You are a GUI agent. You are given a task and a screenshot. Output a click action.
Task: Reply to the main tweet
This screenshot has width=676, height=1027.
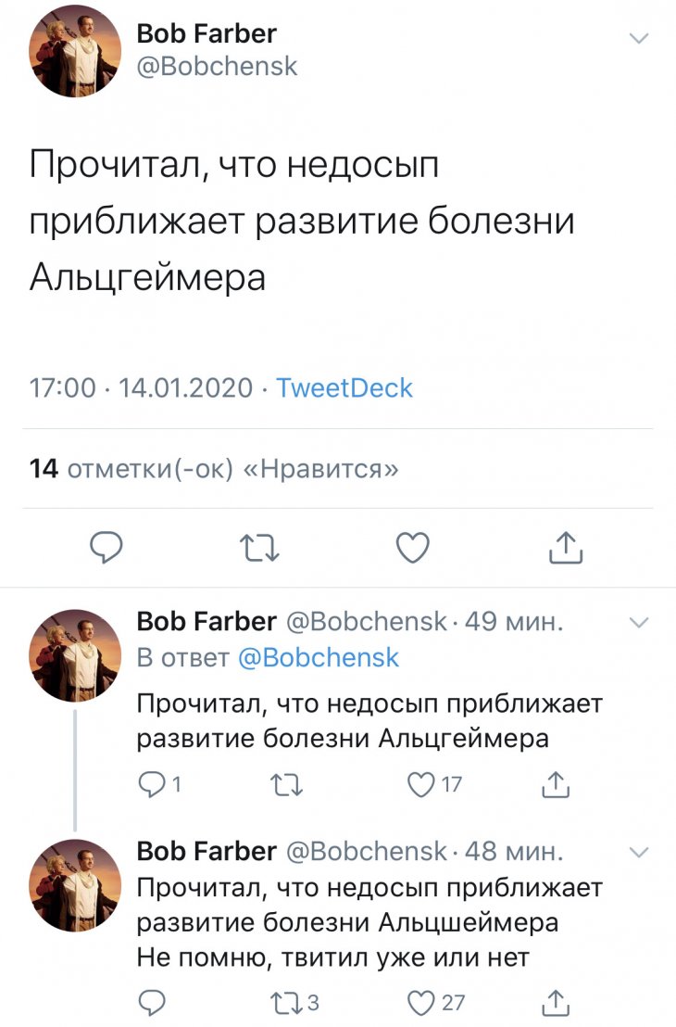[106, 549]
